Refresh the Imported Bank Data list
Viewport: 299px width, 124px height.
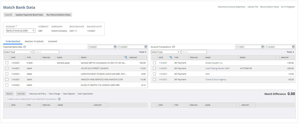[x=25, y=47]
